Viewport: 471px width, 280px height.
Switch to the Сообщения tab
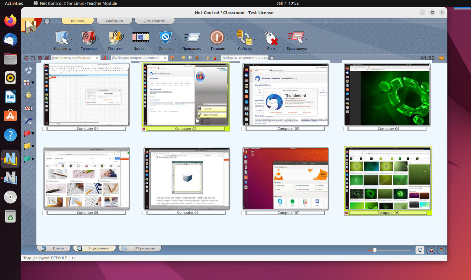click(114, 21)
